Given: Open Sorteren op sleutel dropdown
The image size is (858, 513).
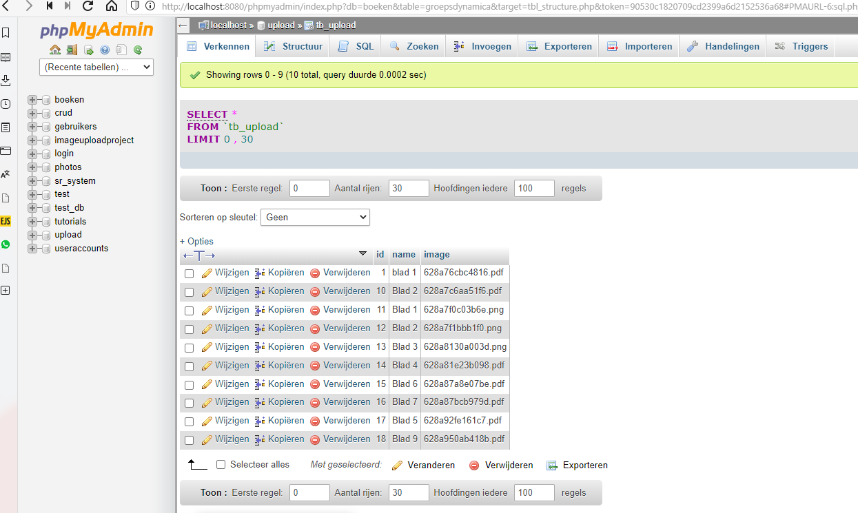Looking at the screenshot, I should point(315,217).
